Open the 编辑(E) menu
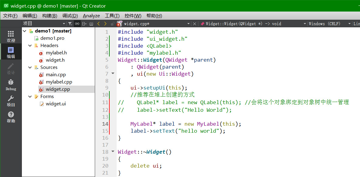 (30, 16)
